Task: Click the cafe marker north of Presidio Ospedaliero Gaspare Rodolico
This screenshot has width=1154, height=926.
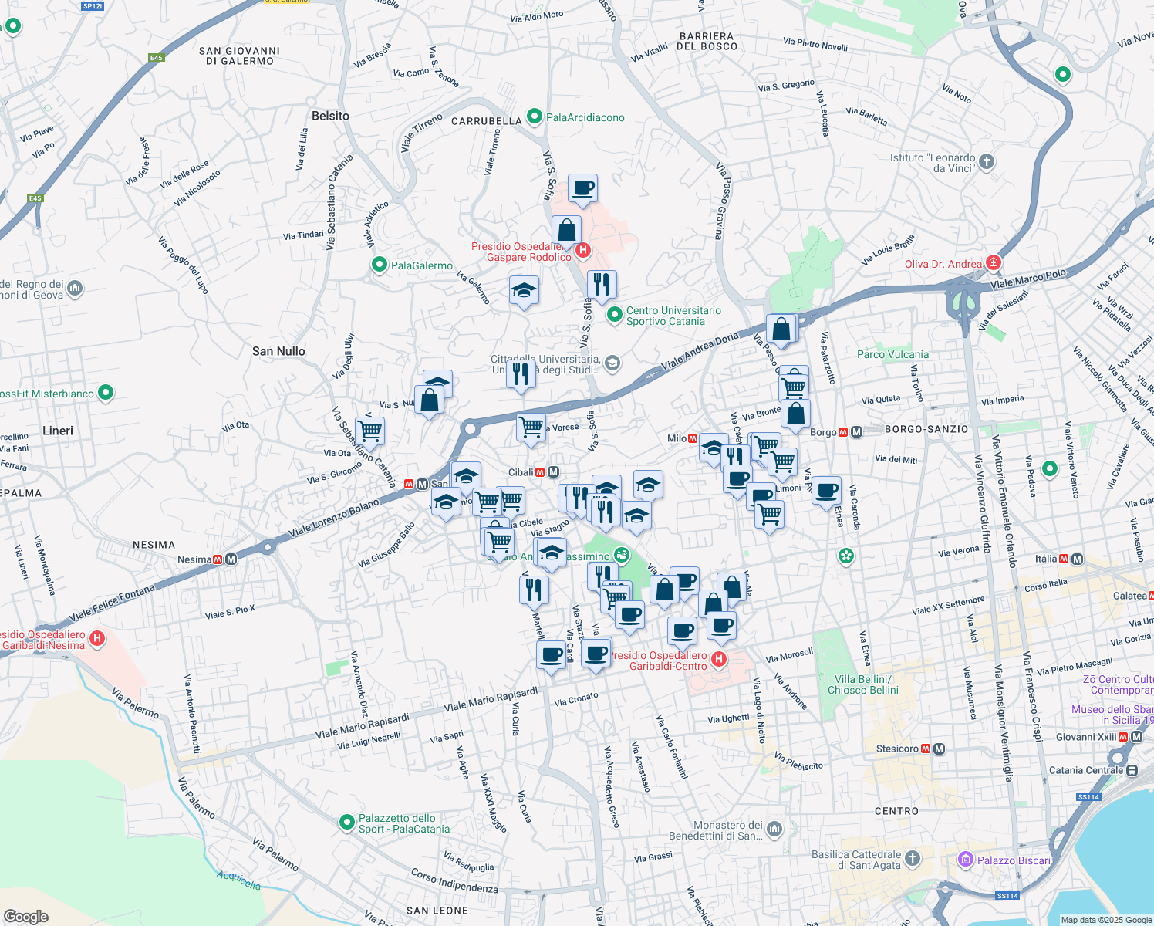Action: (583, 188)
